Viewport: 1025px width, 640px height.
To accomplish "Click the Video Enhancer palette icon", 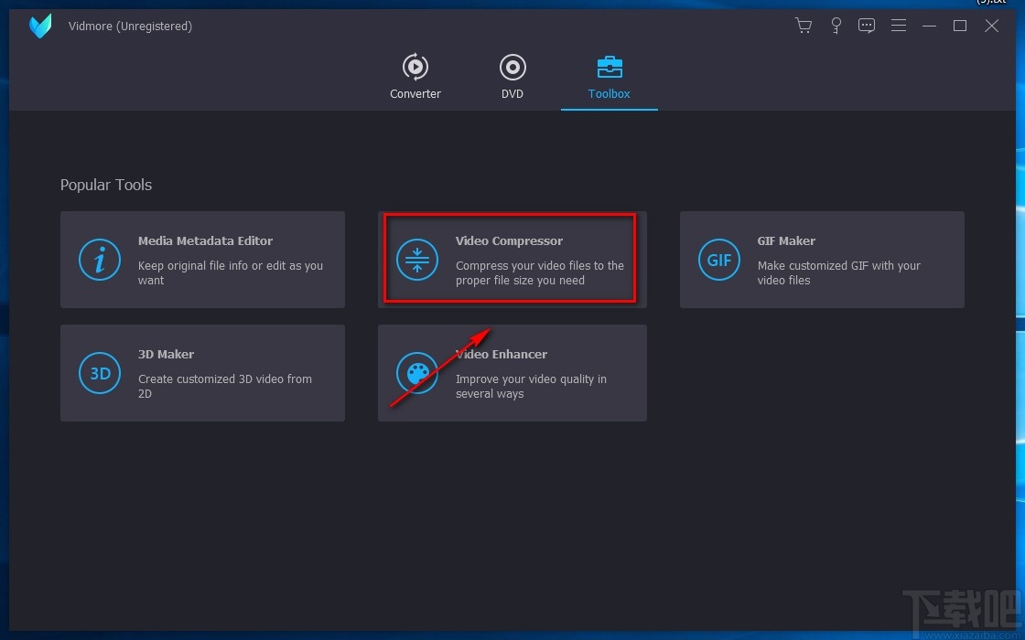I will coord(417,373).
